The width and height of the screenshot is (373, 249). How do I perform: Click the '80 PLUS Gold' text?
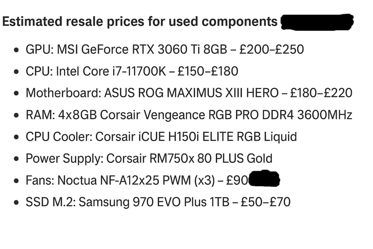tap(235, 159)
